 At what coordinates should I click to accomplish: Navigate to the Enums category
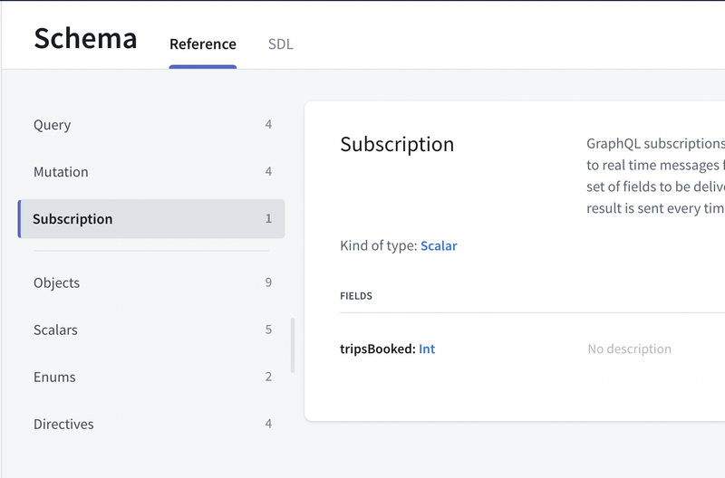point(54,377)
